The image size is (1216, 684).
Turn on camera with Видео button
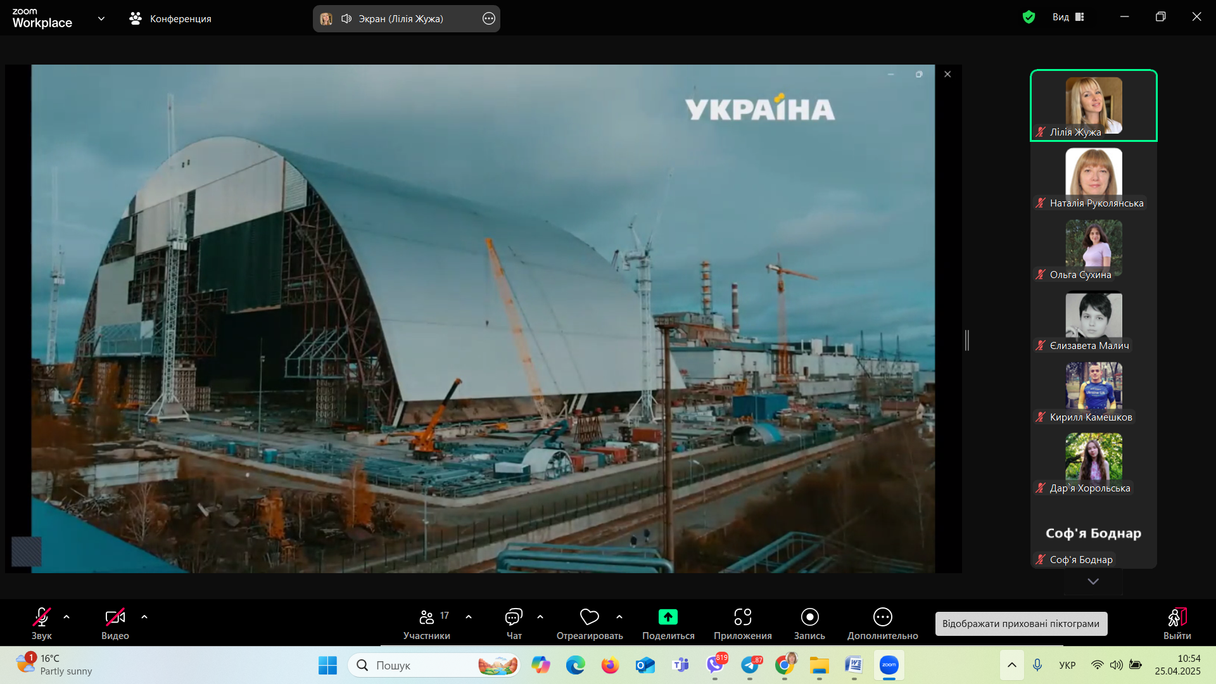click(115, 617)
